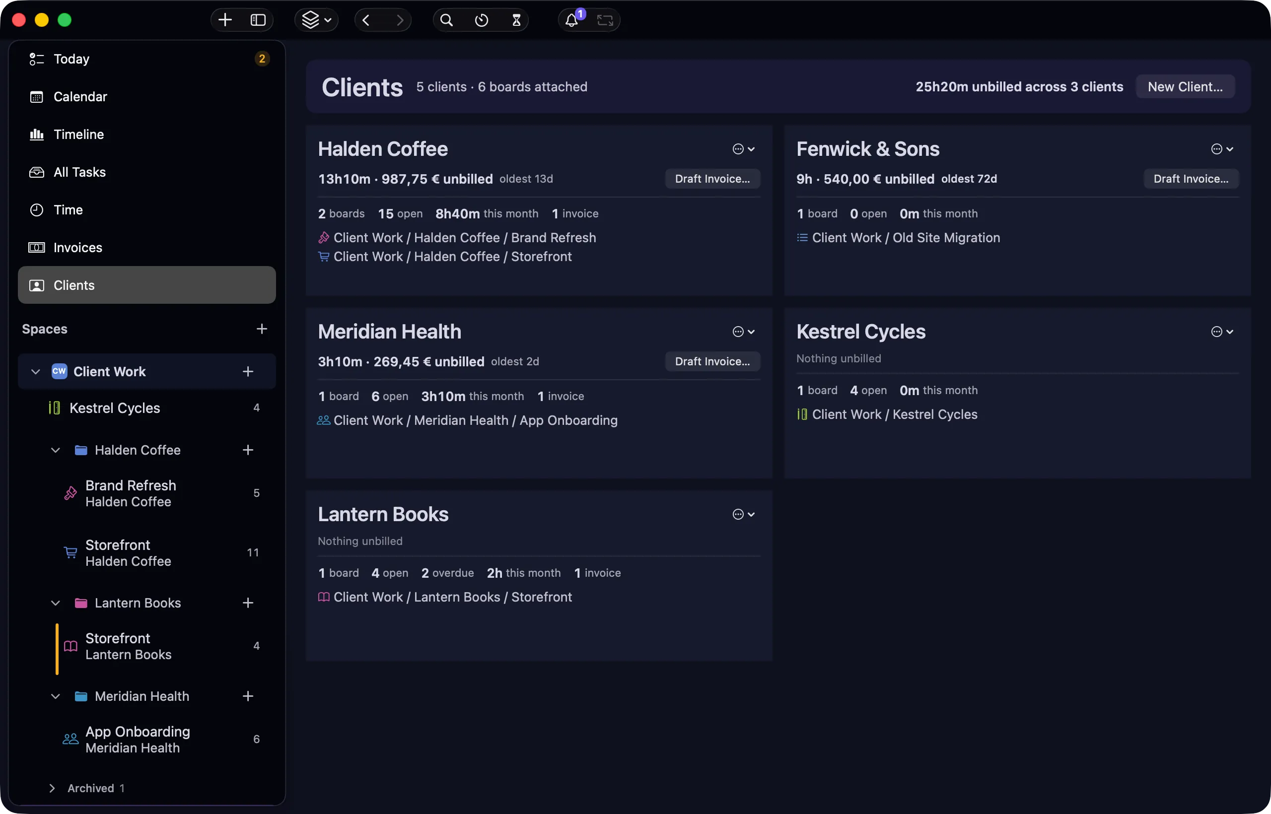1271x814 pixels.
Task: Click '2 overdue' on Lantern Books card
Action: [x=447, y=573]
